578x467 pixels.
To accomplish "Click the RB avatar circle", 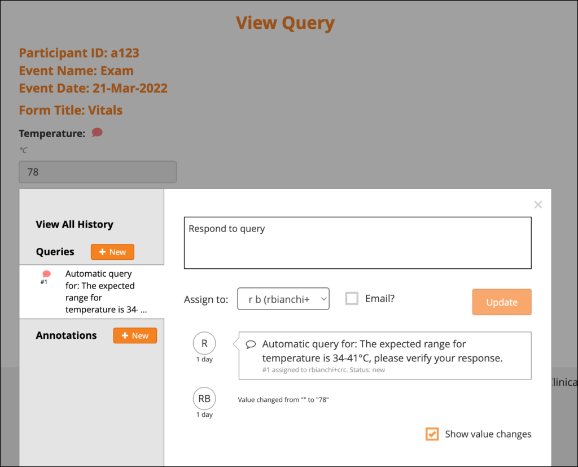I will (204, 399).
